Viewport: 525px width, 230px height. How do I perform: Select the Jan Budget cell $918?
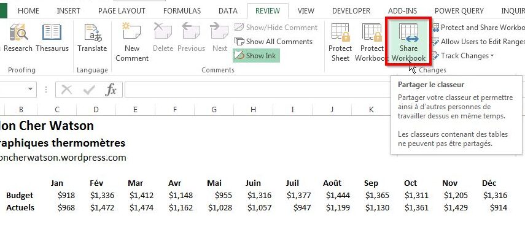coord(66,195)
